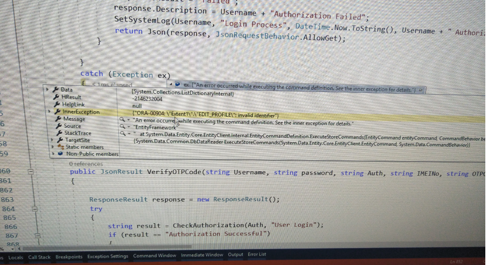The width and height of the screenshot is (495, 265).
Task: Select the HResult value -2146232004
Action: (x=147, y=99)
